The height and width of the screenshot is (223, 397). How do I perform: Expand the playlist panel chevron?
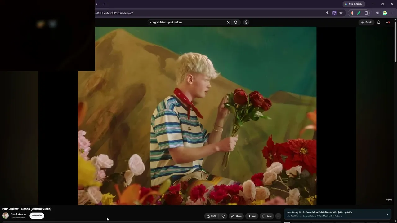pos(387,214)
